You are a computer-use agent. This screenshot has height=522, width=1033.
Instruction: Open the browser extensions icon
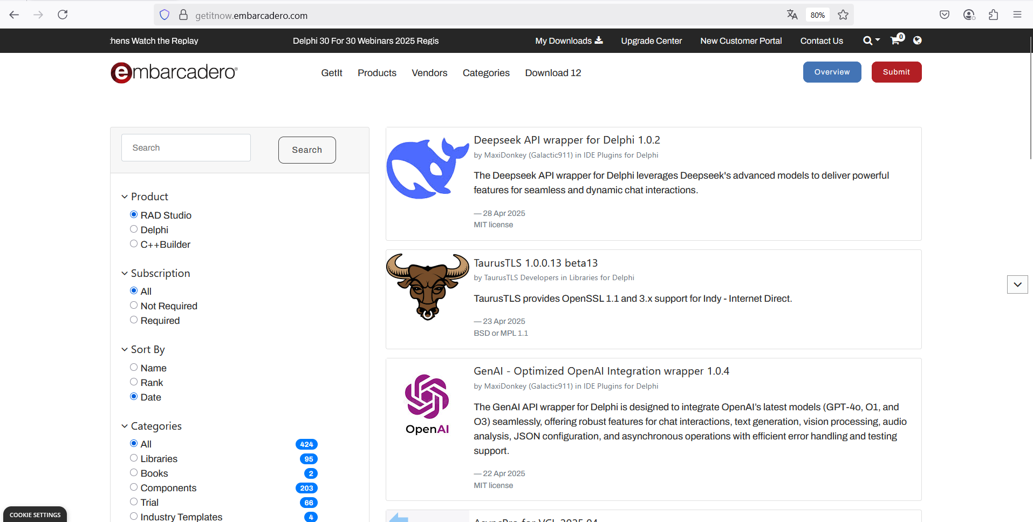coord(993,15)
